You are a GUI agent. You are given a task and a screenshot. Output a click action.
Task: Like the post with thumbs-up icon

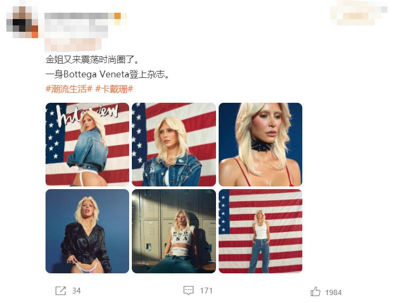pos(316,291)
